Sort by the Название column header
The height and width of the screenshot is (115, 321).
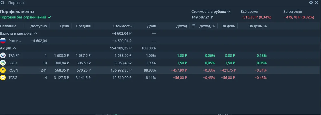8,26
